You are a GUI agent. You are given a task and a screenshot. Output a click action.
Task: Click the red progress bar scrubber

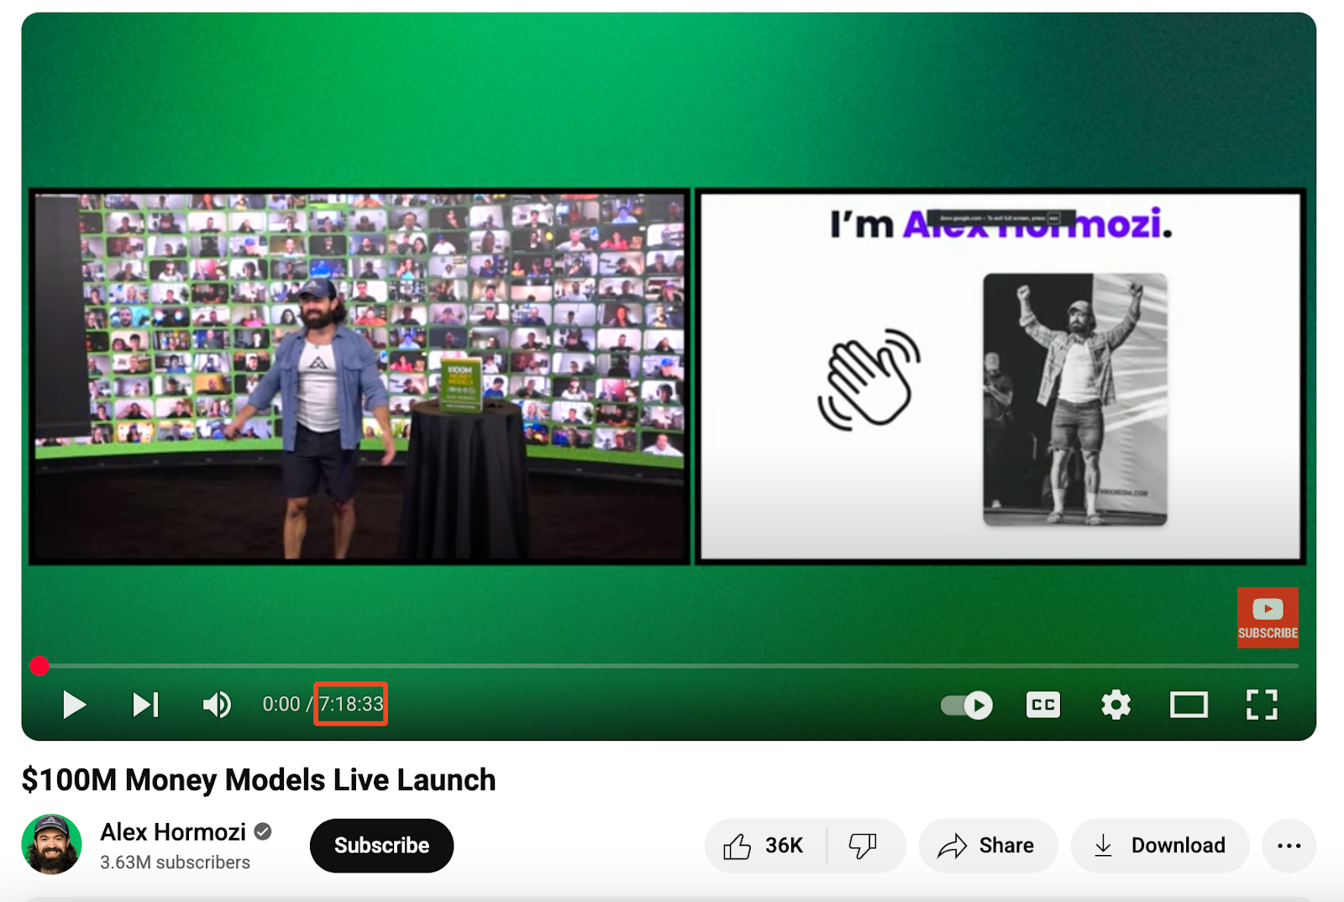coord(39,666)
